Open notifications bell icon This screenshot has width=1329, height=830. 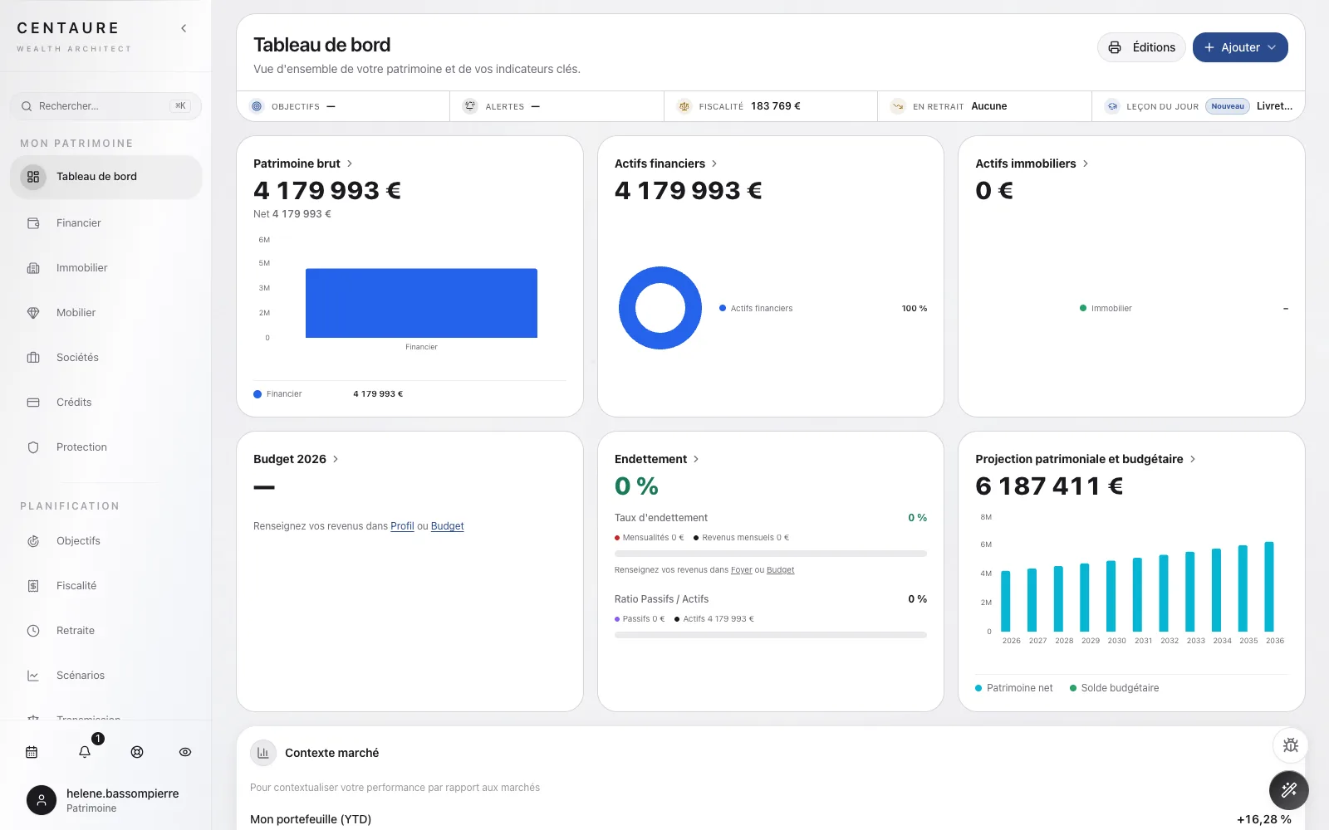click(x=85, y=752)
